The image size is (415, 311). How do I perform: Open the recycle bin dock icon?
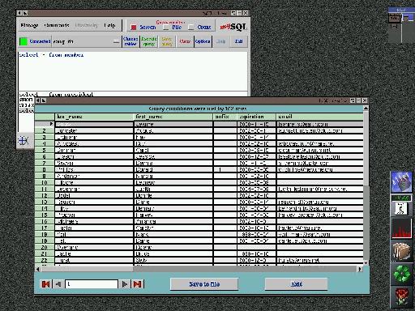[402, 274]
